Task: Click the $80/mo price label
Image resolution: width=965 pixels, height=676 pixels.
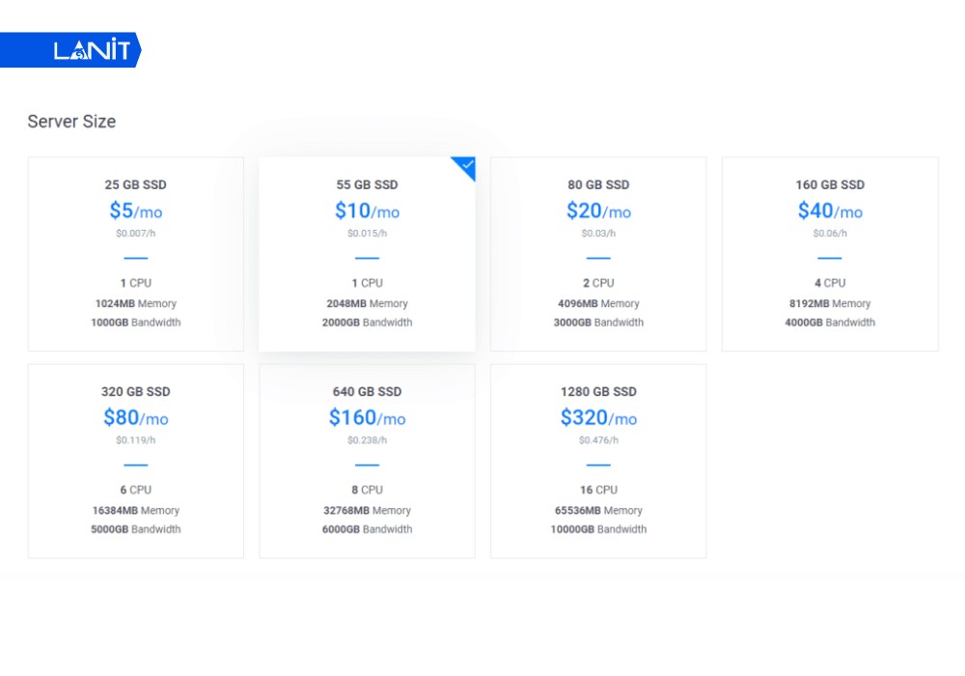Action: (135, 417)
